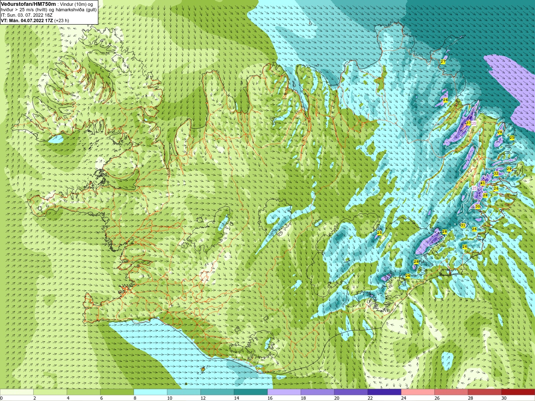Click the Veðurstofan/HM750m title text
Image resolution: width=535 pixels, height=401 pixels.
coord(28,4)
